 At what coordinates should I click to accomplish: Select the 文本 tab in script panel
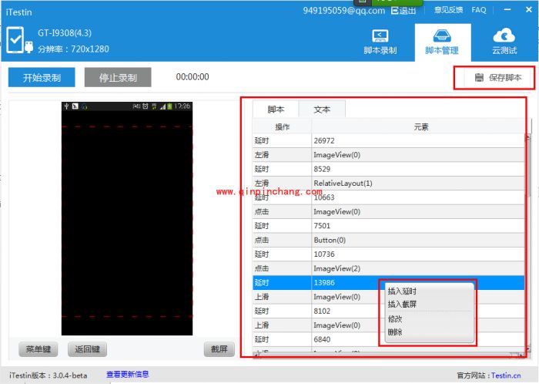(x=322, y=109)
